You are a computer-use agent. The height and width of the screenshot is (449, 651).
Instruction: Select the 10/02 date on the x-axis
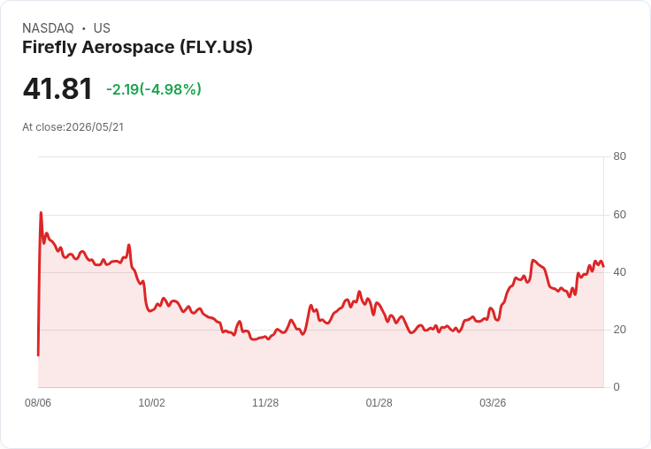pyautogui.click(x=151, y=403)
